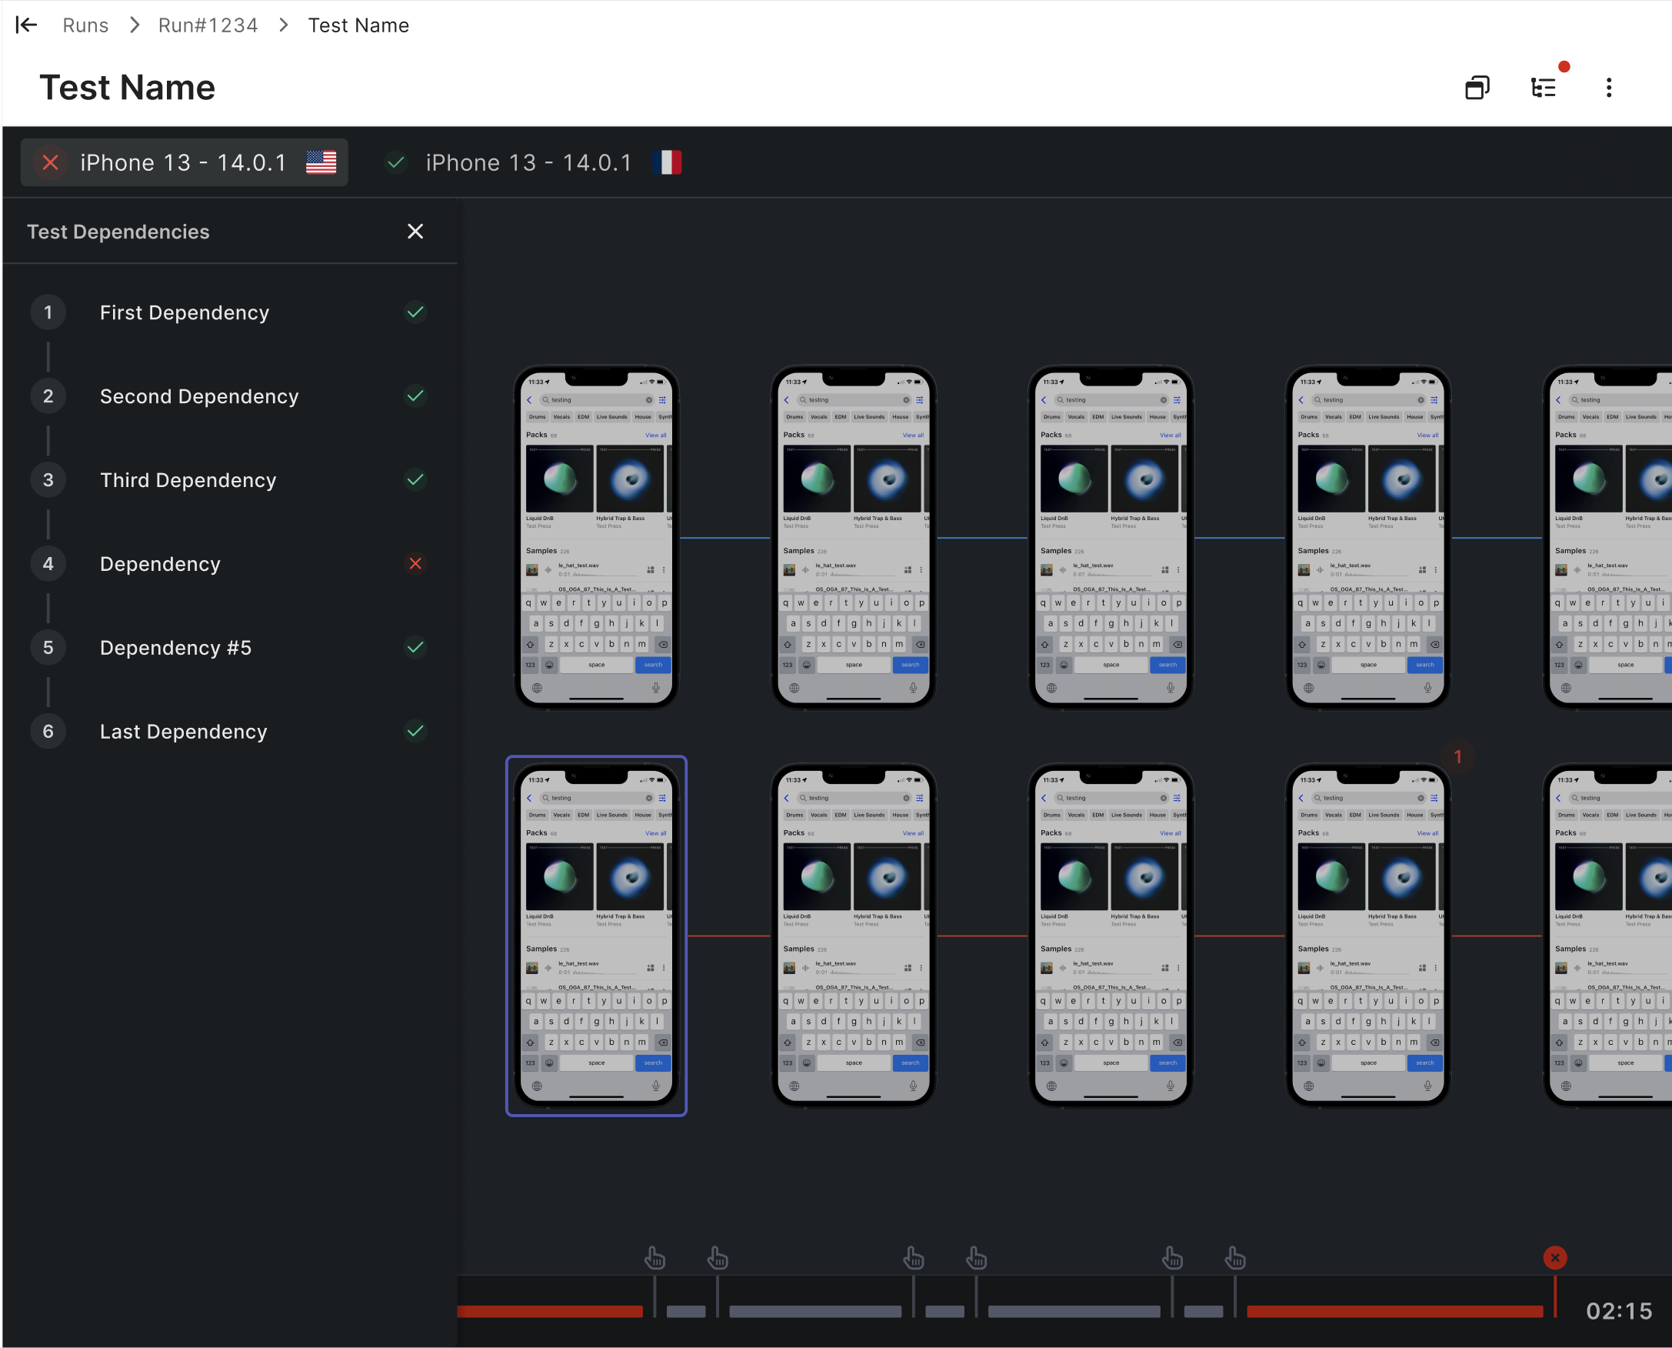Open the three-dot more options menu
The height and width of the screenshot is (1348, 1672).
click(x=1609, y=87)
